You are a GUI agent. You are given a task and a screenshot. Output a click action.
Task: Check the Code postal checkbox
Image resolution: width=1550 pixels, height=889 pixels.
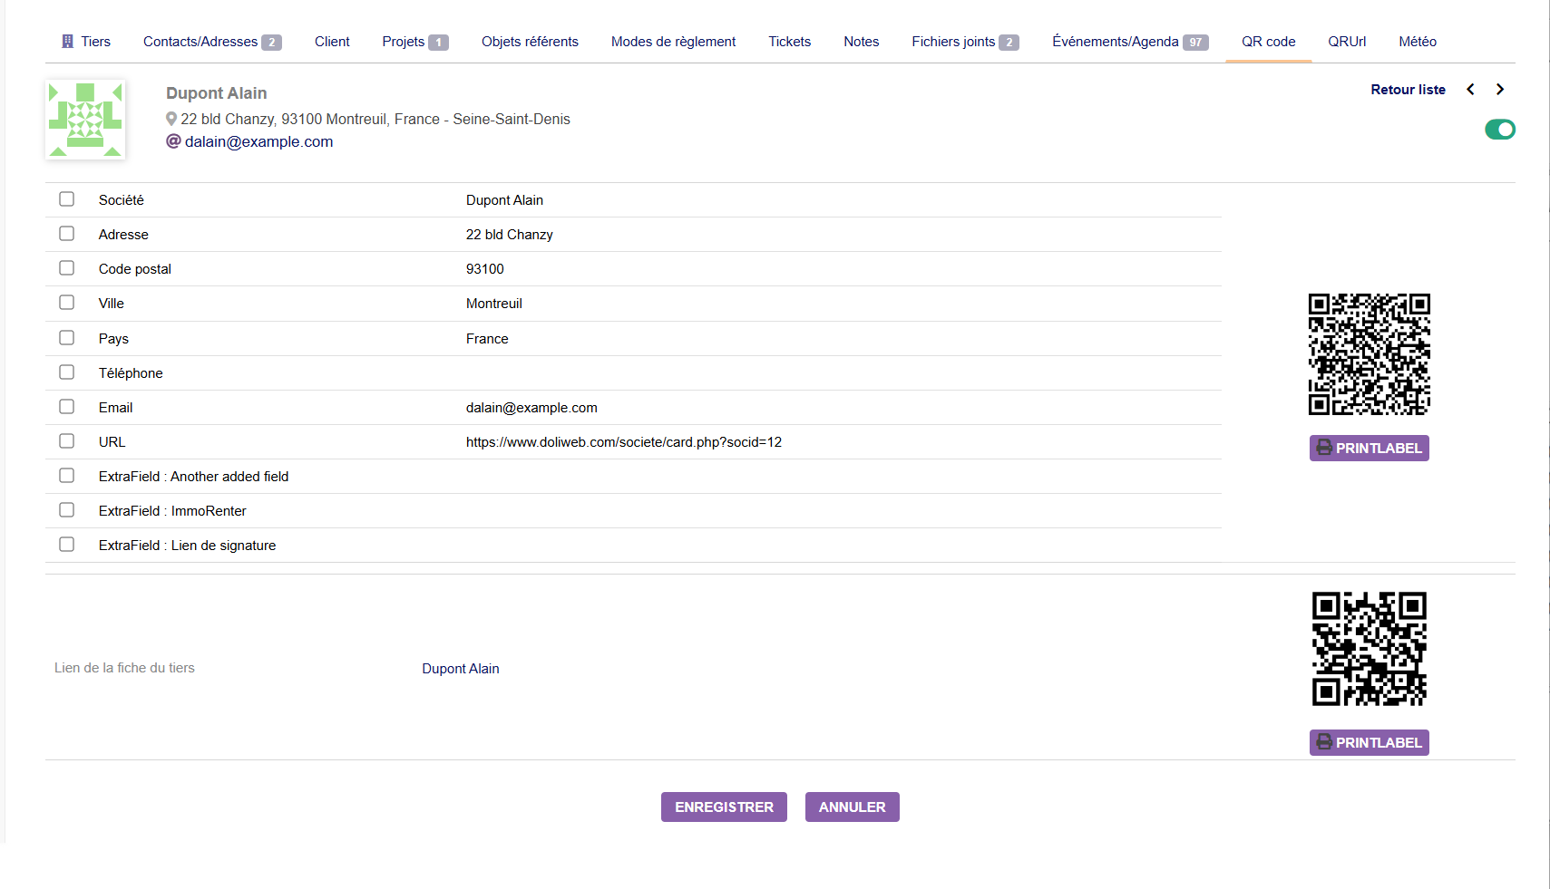(x=67, y=268)
